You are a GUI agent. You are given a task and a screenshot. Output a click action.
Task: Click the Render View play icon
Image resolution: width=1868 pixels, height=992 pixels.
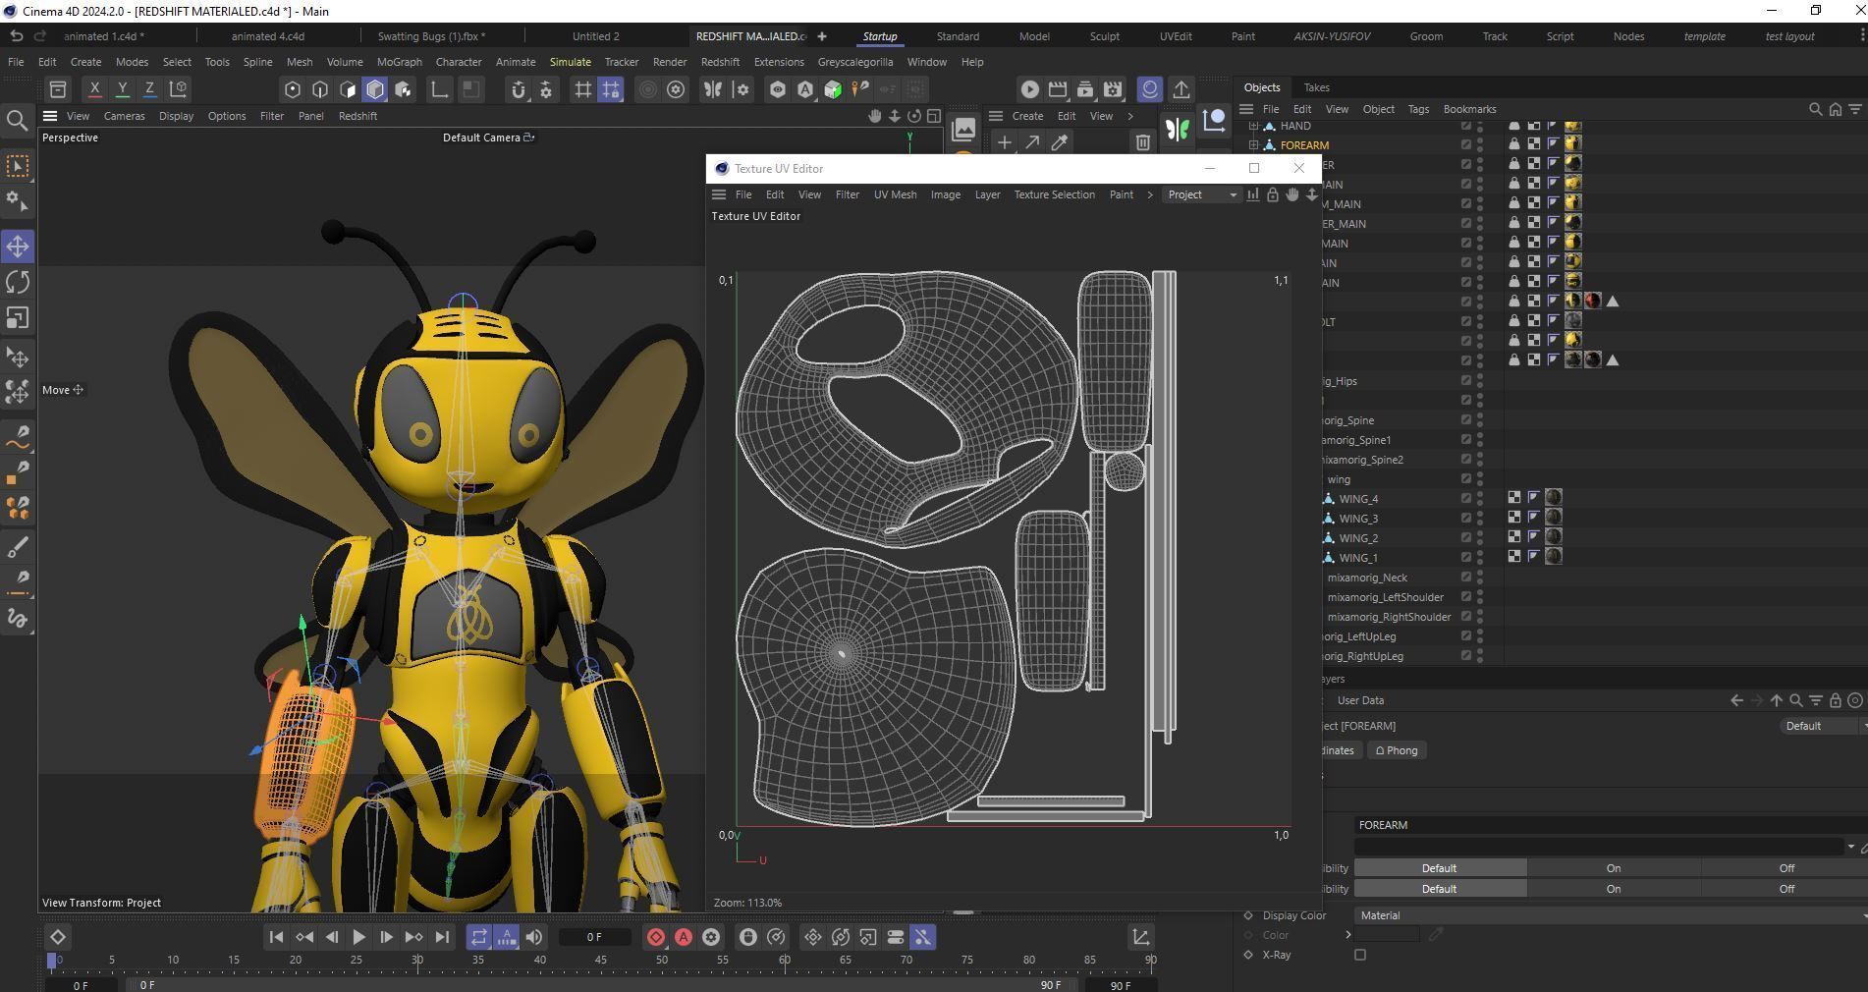click(x=1029, y=89)
